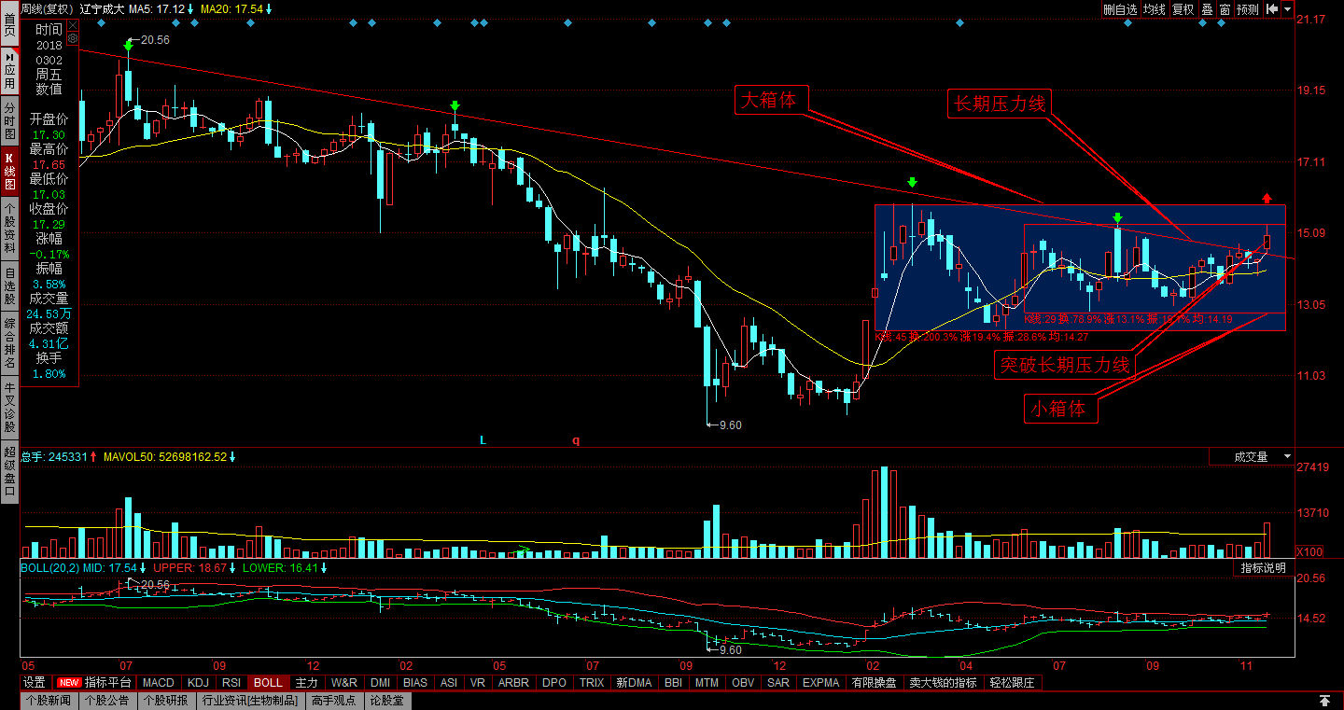
Task: Open the 个股公告 announcements tab
Action: click(x=107, y=701)
